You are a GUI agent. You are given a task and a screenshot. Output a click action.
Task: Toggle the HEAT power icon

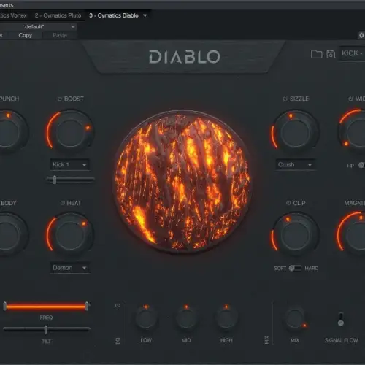[x=63, y=203]
